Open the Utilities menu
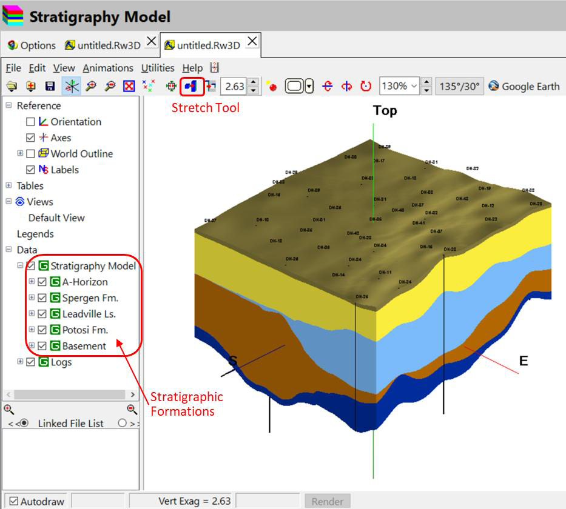Viewport: 566px width, 509px height. click(x=158, y=68)
